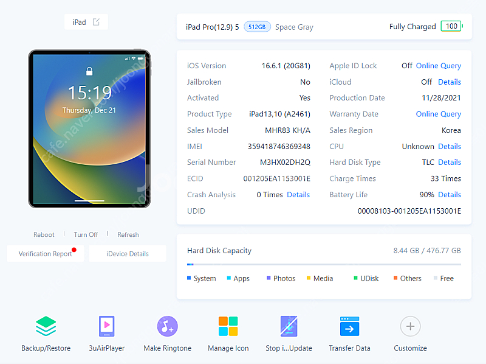
Task: Launch 3uAirPlayer icon
Action: point(107,326)
